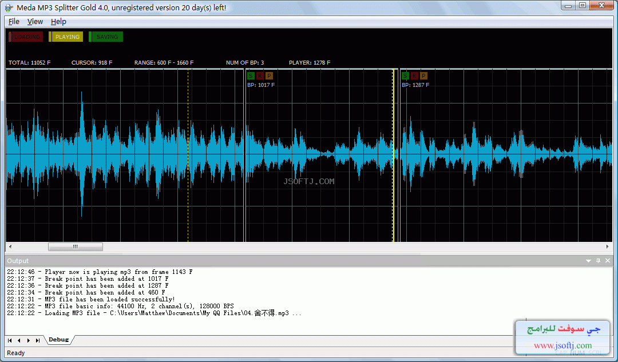The width and height of the screenshot is (618, 362).
Task: Click the 'Output' panel title
Action: click(x=18, y=261)
